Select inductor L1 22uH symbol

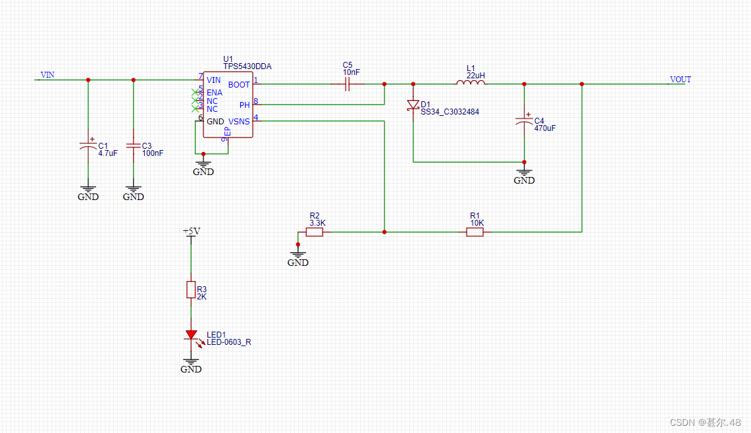(x=470, y=83)
